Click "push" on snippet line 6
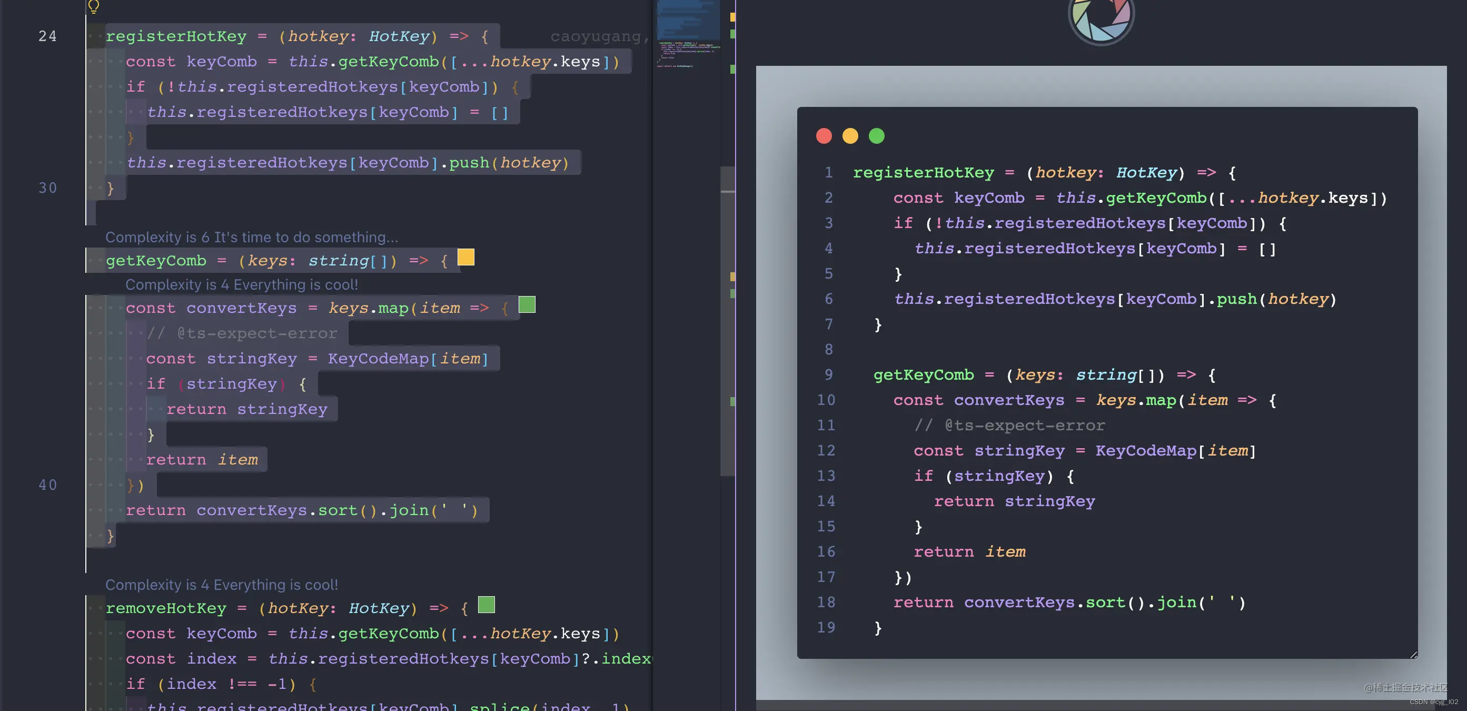 pyautogui.click(x=1237, y=299)
